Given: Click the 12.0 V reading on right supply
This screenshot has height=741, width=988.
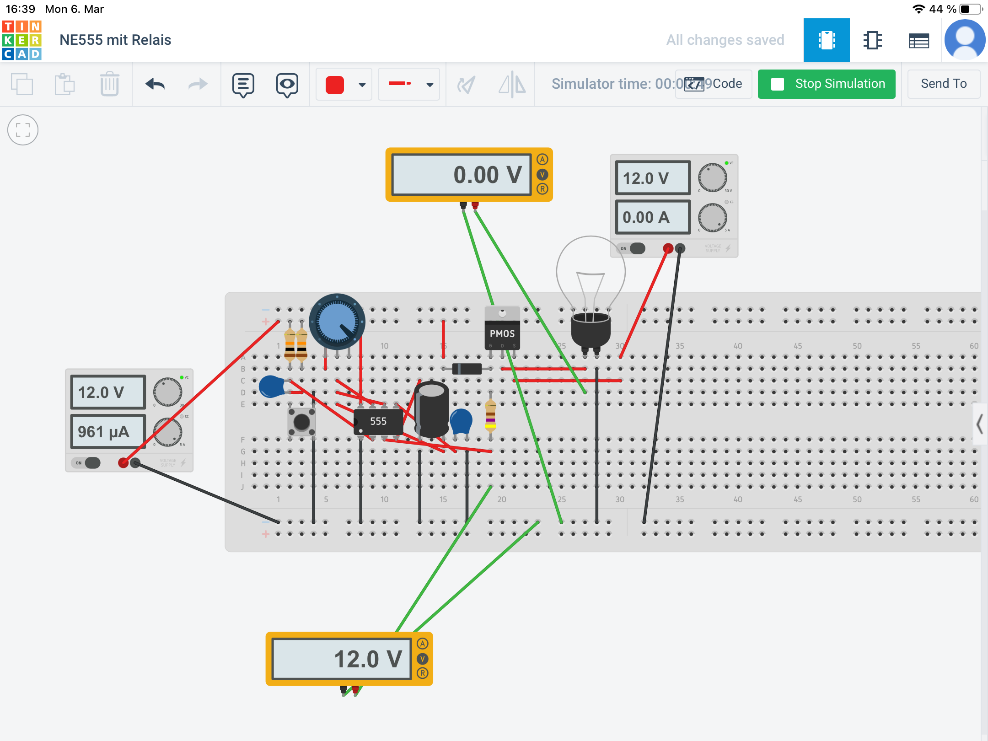Looking at the screenshot, I should click(653, 178).
